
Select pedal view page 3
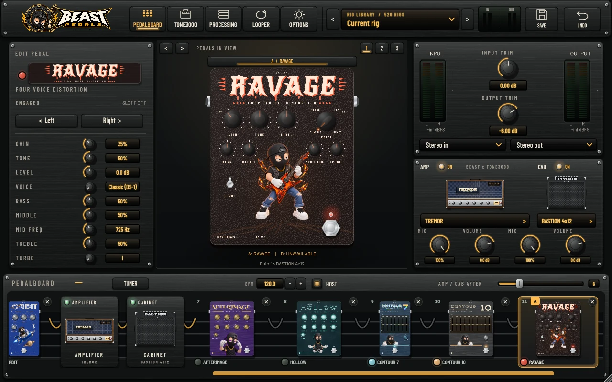pyautogui.click(x=397, y=48)
